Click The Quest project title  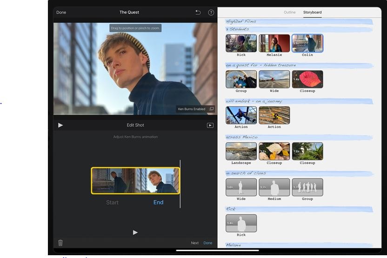129,13
